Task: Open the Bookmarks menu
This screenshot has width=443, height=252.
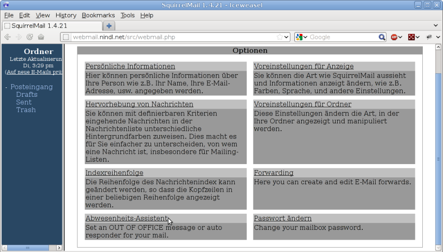Action: click(98, 15)
